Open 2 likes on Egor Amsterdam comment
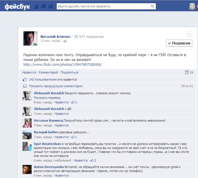 pyautogui.click(x=93, y=160)
